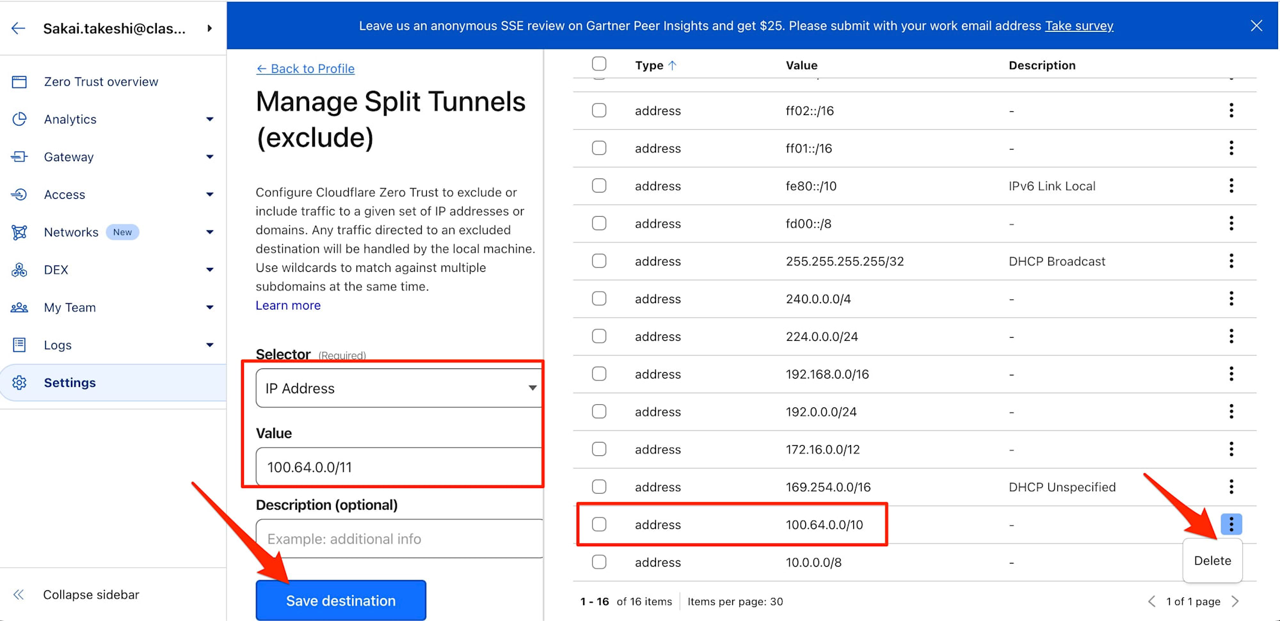1280x621 pixels.
Task: Open the three-dot menu for 240.0.0.0/4
Action: pos(1231,299)
